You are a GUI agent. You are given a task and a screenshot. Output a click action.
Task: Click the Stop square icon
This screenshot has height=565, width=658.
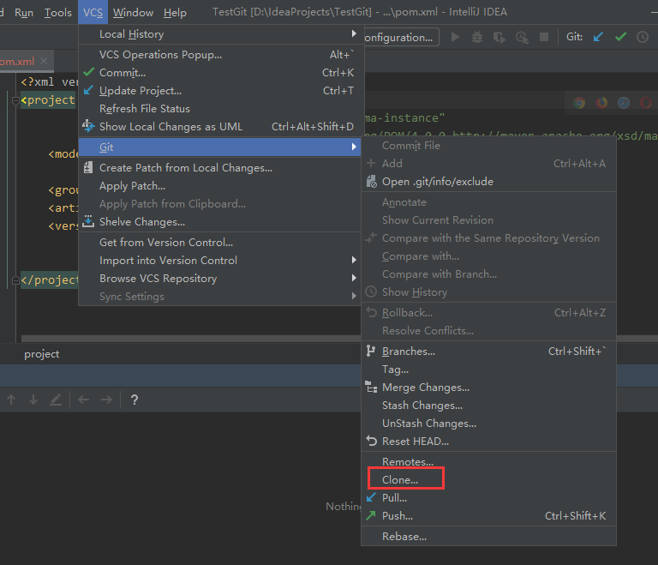(544, 38)
